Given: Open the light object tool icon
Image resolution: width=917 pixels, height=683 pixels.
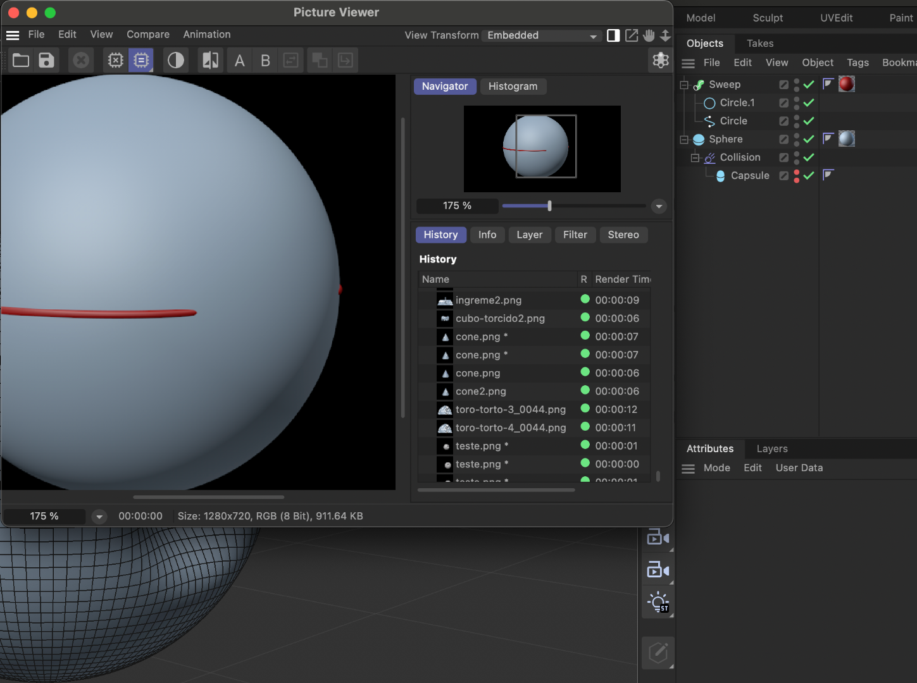Looking at the screenshot, I should (658, 602).
